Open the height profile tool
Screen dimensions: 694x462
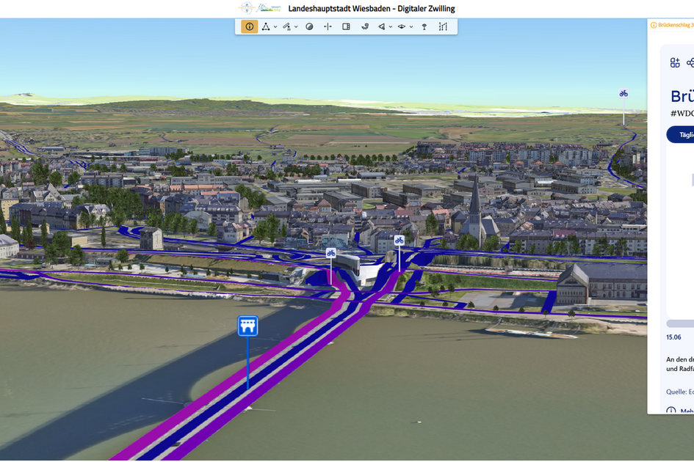coord(443,26)
